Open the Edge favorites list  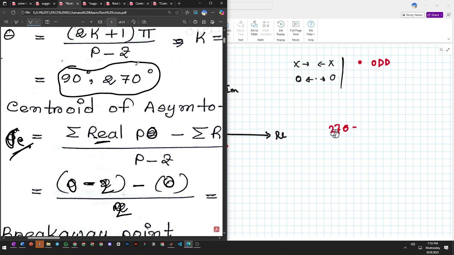(x=187, y=12)
